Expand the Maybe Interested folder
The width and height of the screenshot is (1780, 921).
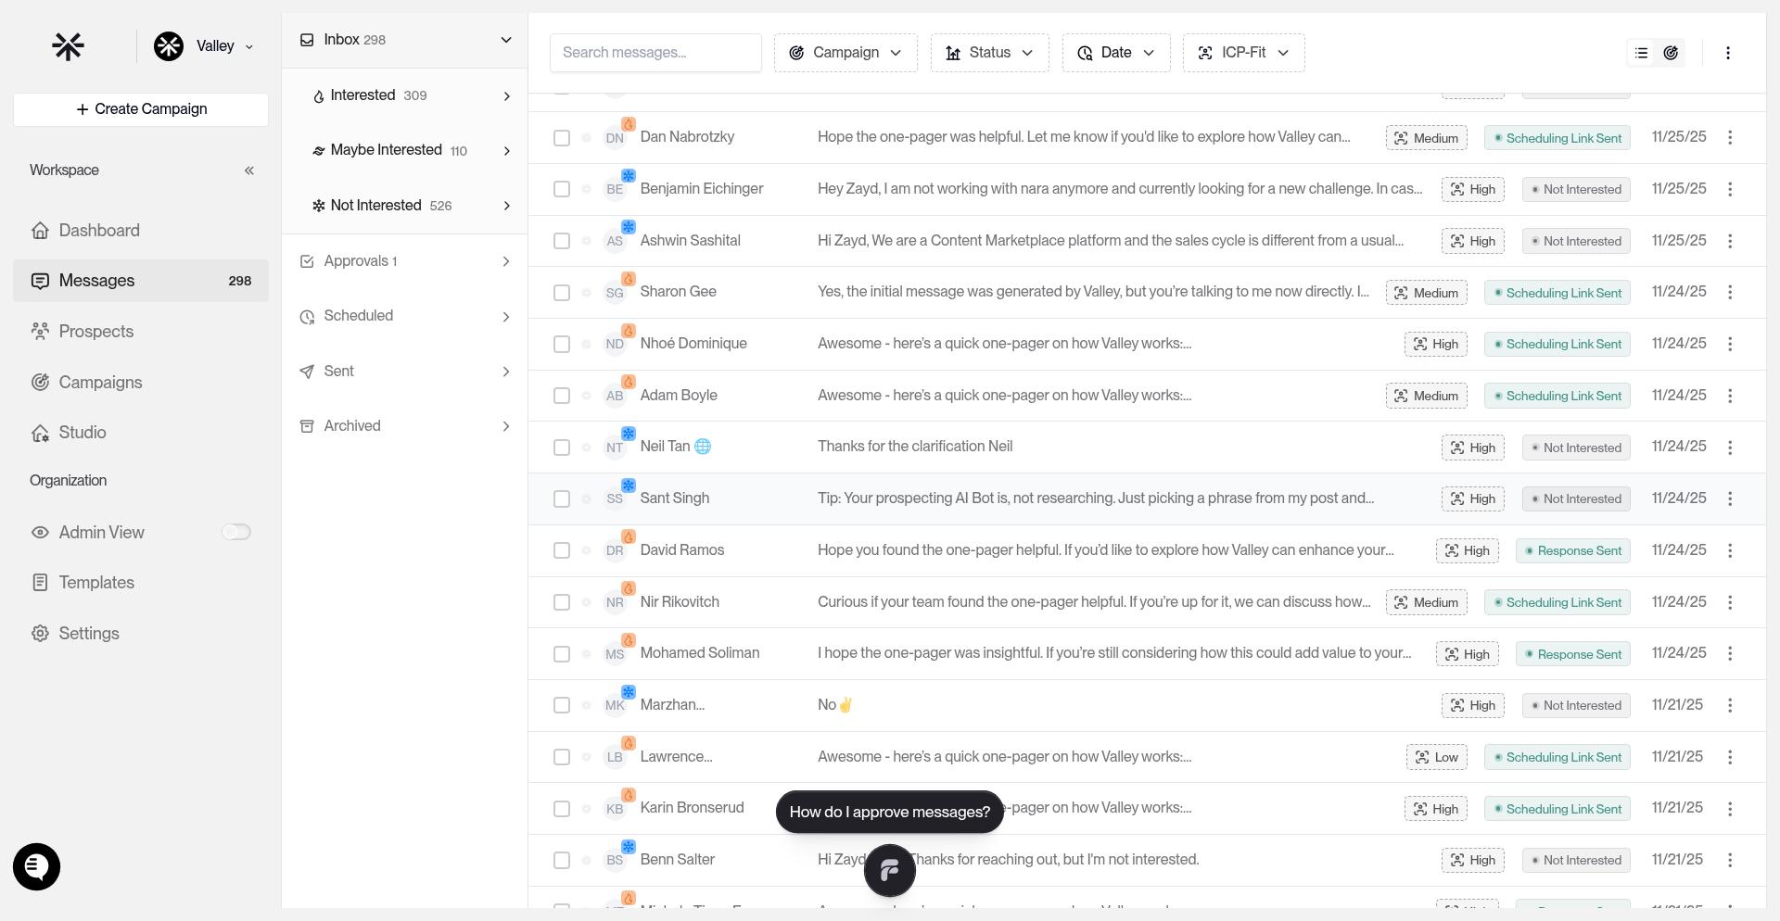pos(506,150)
